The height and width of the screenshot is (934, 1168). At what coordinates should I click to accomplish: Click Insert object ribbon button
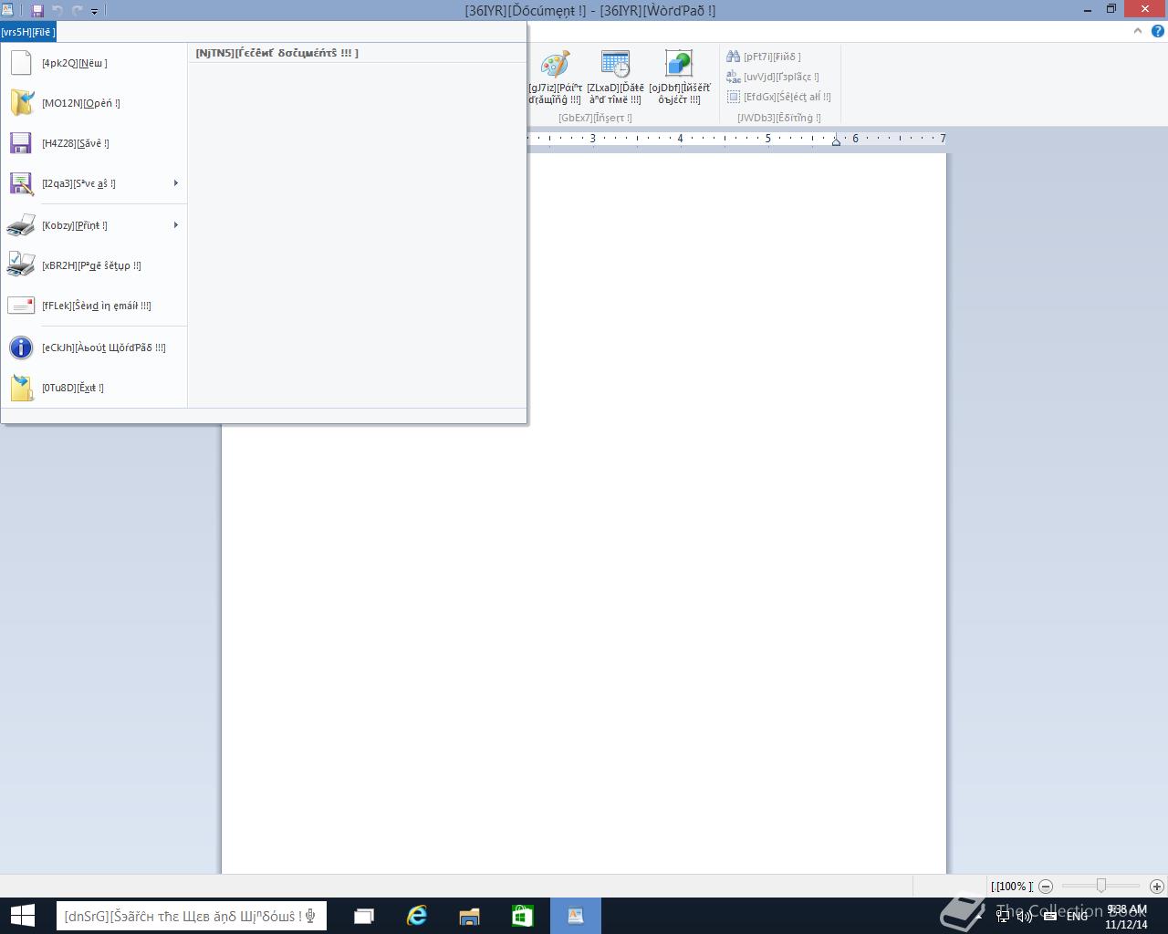point(679,78)
